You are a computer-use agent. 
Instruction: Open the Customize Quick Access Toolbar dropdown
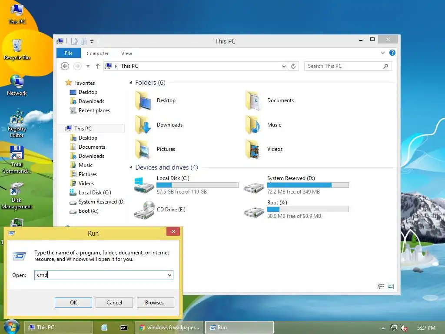tap(92, 42)
